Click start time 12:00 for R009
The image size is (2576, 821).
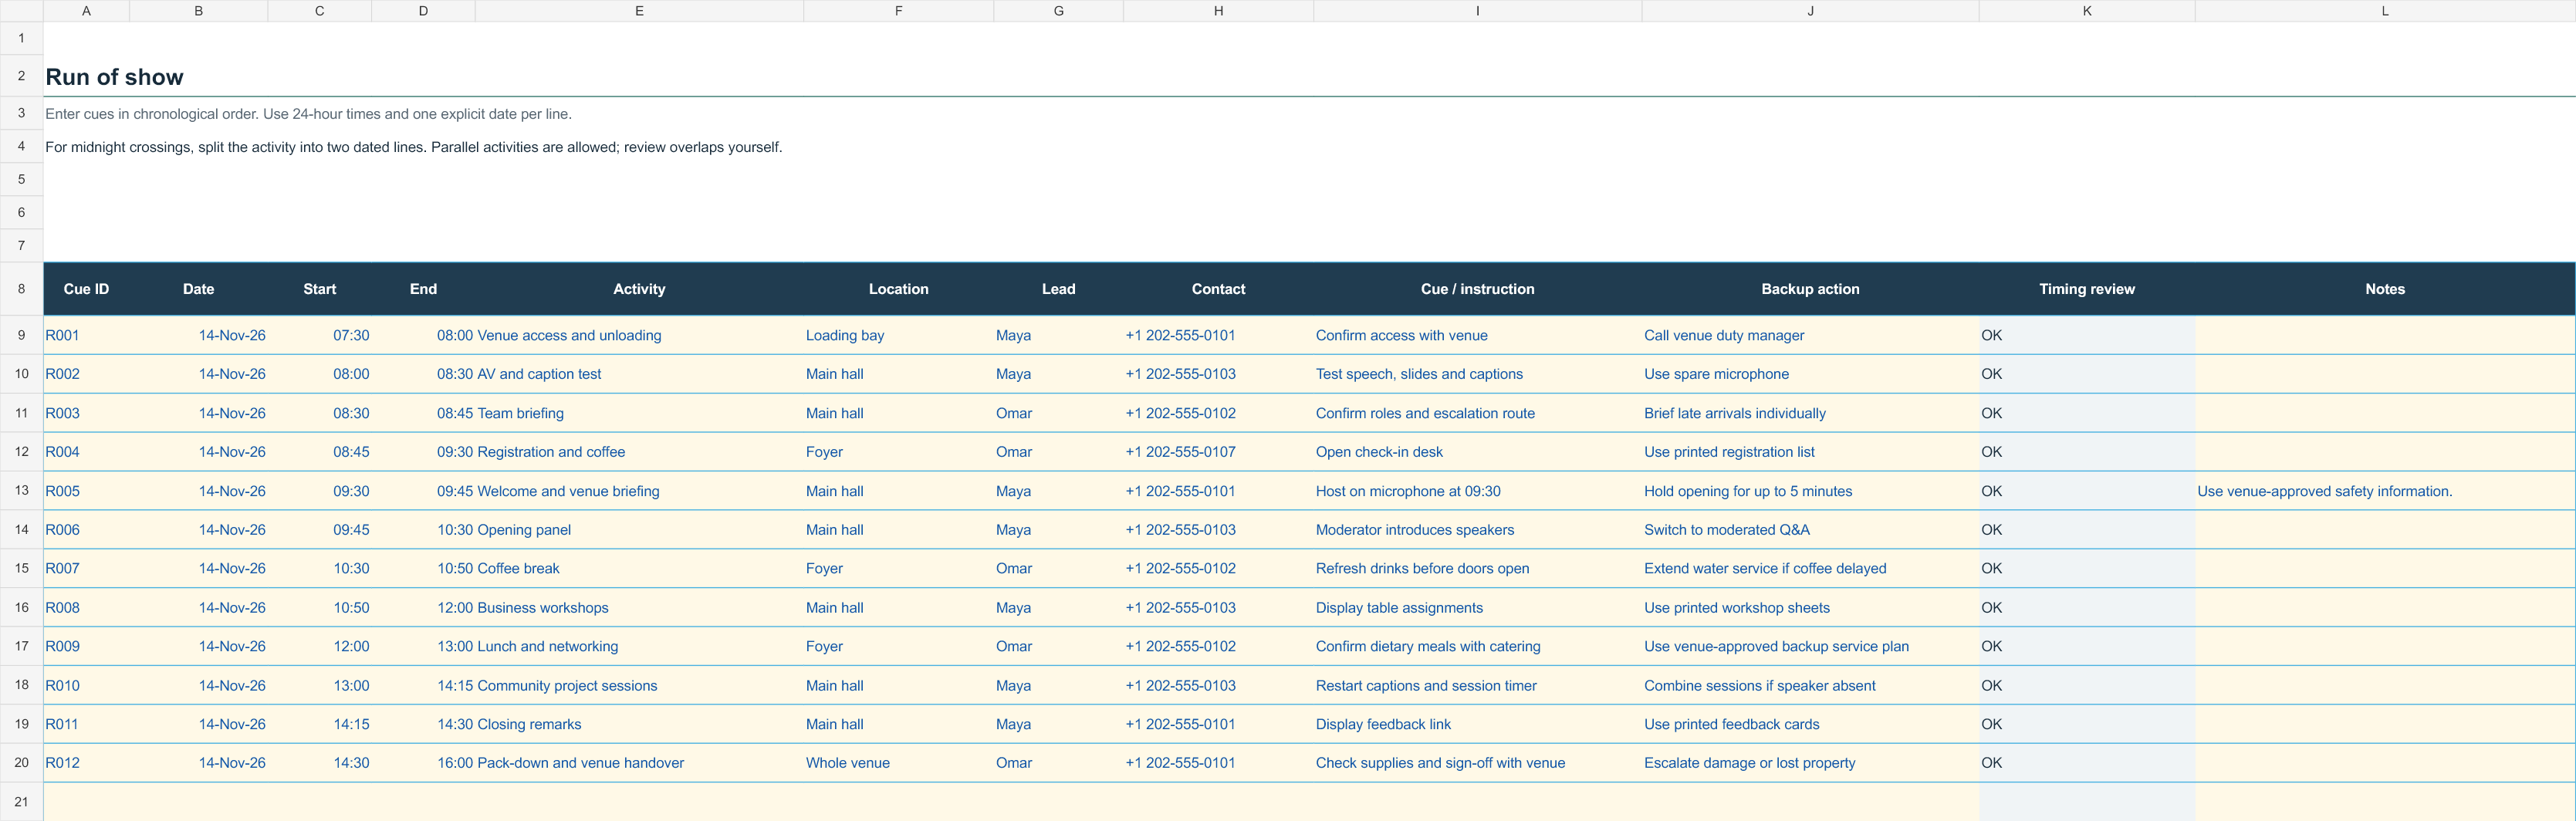(320, 646)
